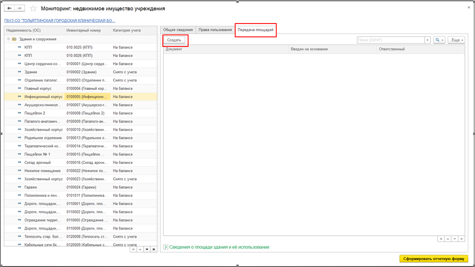Select the Главный корпус row
Image resolution: width=475 pixels, height=267 pixels.
click(38, 88)
